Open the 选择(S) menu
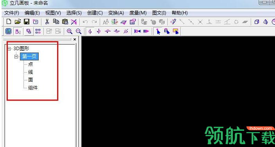 pos(74,13)
